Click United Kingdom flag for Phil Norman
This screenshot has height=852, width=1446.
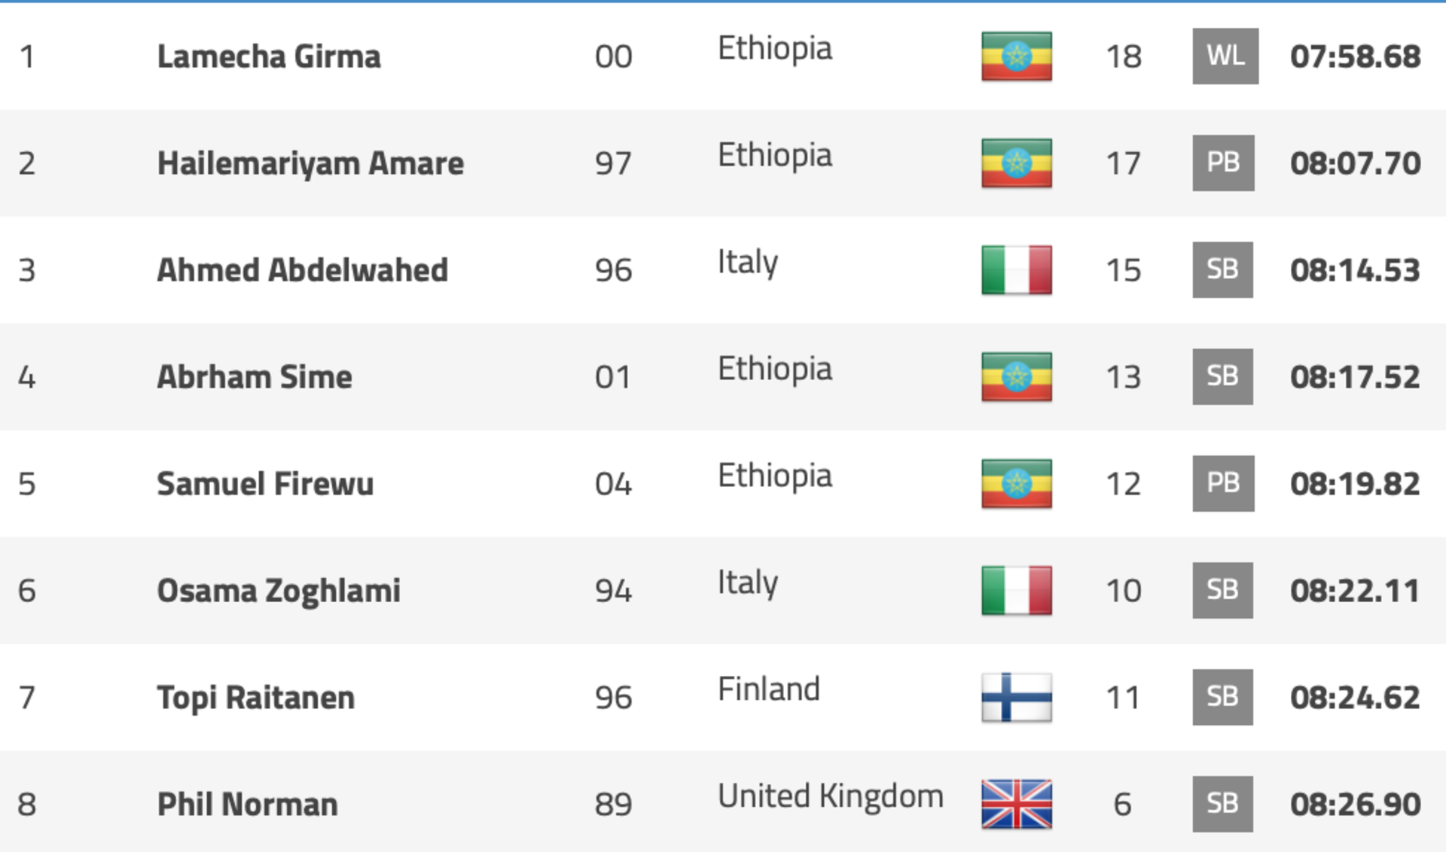[x=1017, y=805]
